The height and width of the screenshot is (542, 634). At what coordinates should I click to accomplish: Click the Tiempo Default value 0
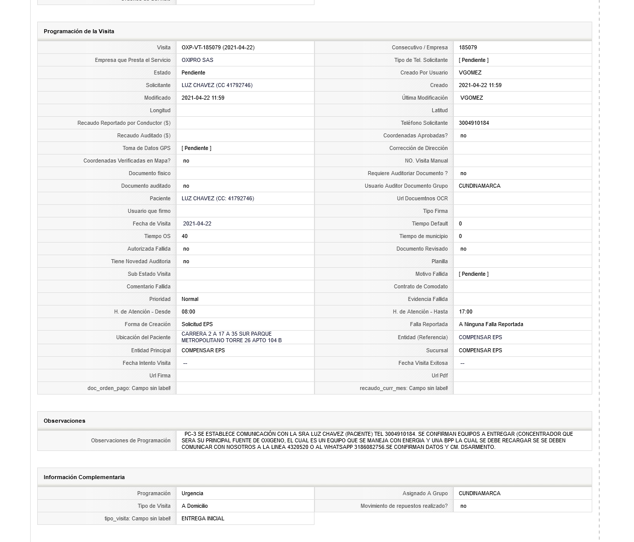coord(460,223)
